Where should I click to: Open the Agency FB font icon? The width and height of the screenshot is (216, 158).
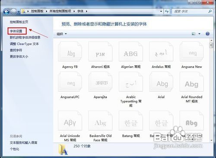(x=70, y=52)
